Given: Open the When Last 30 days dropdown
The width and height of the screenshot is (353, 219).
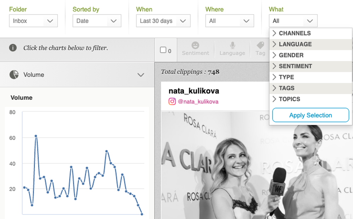Looking at the screenshot, I should click(x=163, y=21).
